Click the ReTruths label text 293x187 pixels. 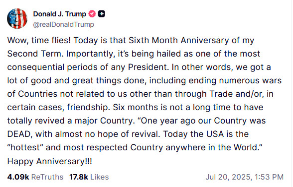[47, 177]
